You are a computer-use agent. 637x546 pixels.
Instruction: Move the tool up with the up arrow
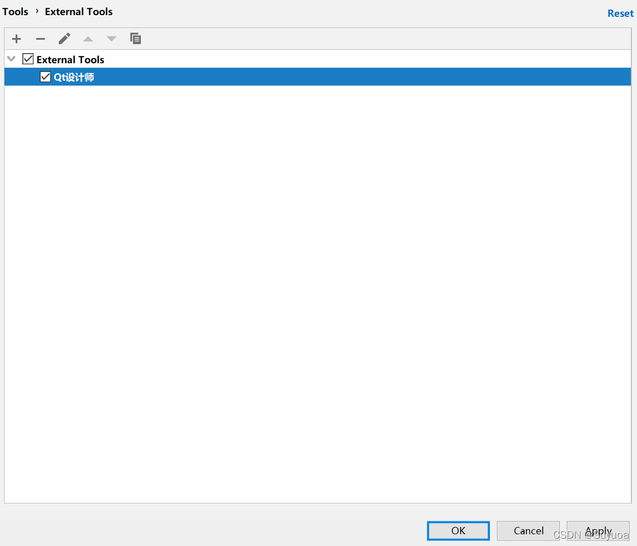[x=88, y=39]
